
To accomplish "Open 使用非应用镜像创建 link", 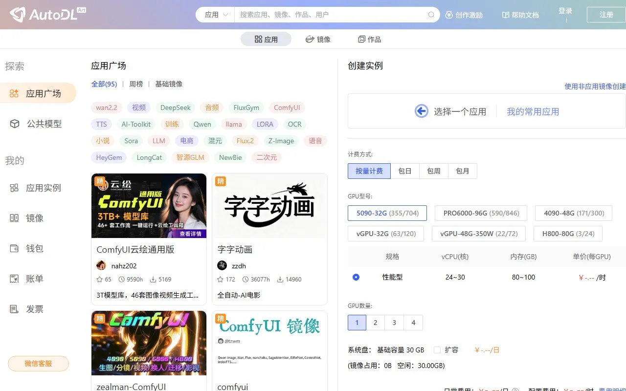I will pos(595,87).
